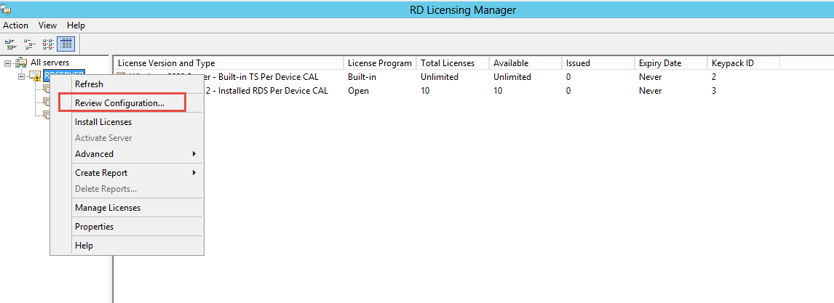Click the Open license program cell
The image size is (834, 303).
tap(357, 91)
